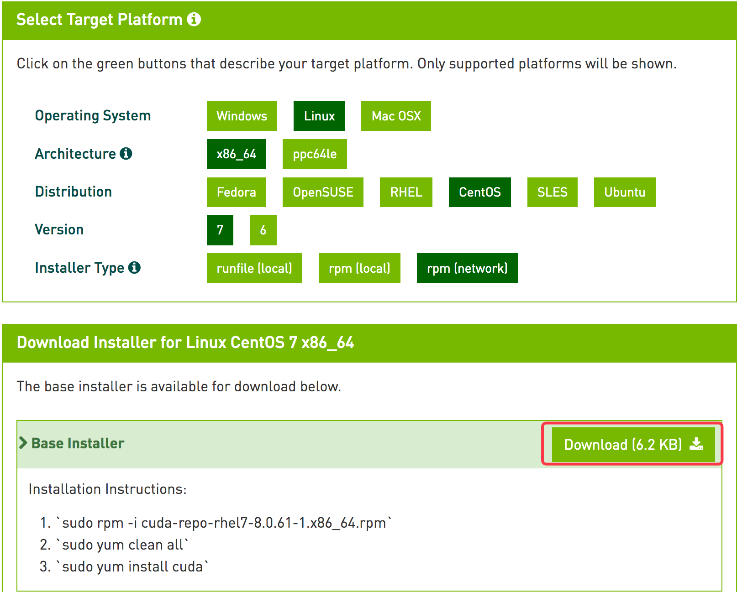Pick the RHEL distribution

[406, 192]
